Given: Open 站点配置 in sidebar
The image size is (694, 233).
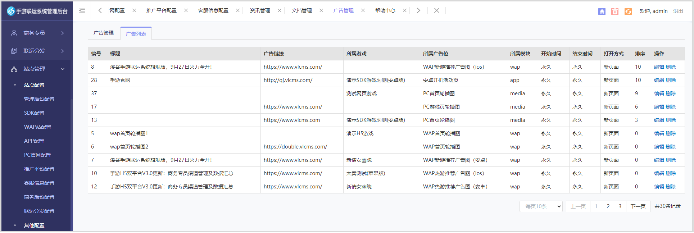Looking at the screenshot, I should coord(34,85).
